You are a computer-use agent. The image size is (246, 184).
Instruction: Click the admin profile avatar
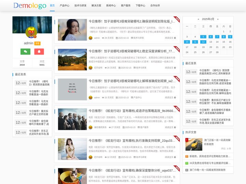[x=31, y=32]
